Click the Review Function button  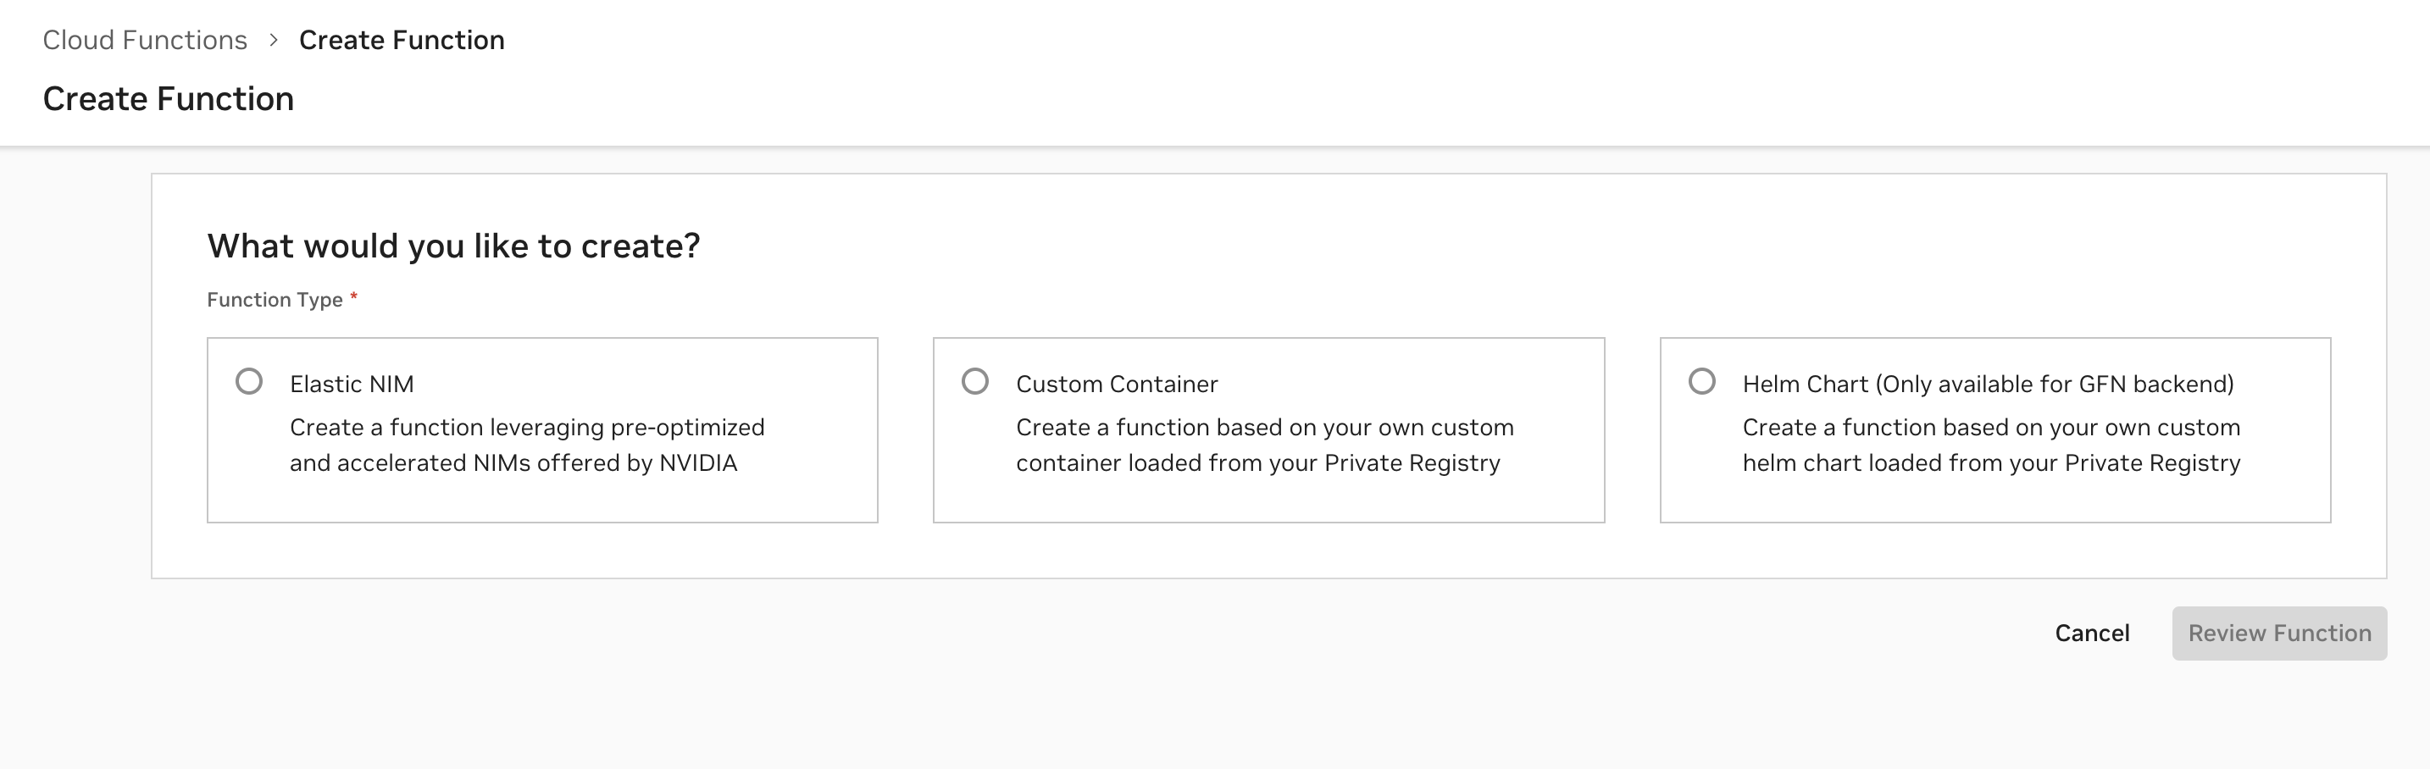(2280, 633)
